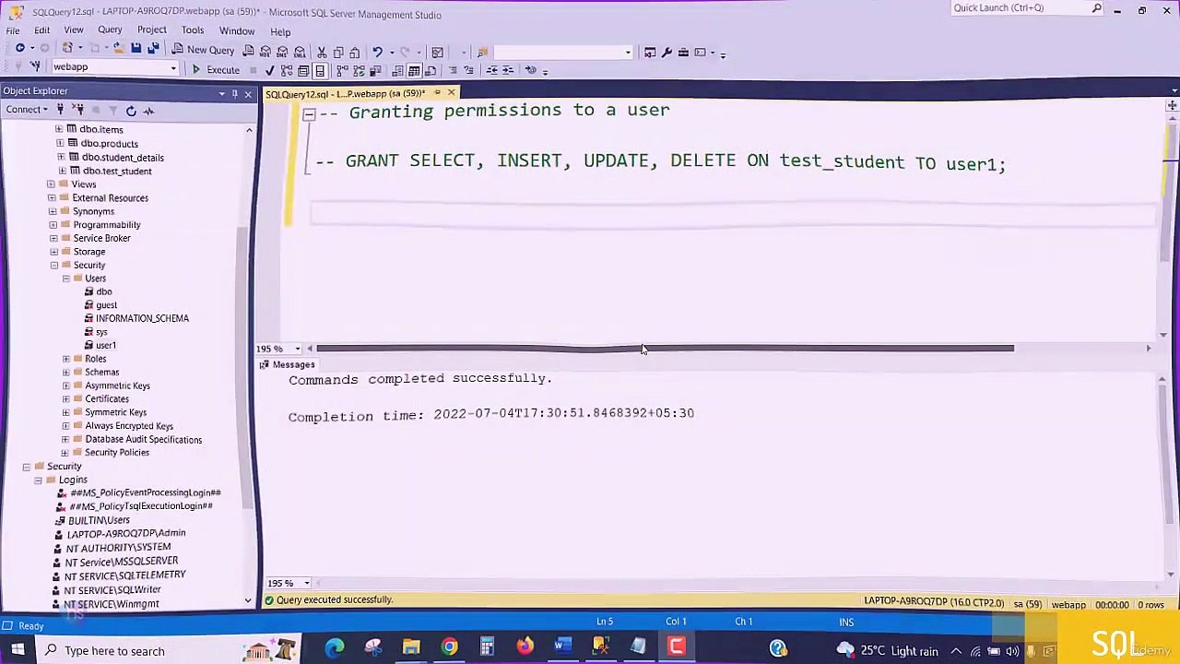Click the Execute query button
This screenshot has height=664, width=1180.
pyautogui.click(x=216, y=70)
